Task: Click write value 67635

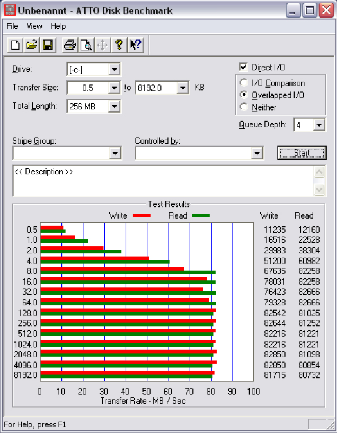Action: pos(275,271)
